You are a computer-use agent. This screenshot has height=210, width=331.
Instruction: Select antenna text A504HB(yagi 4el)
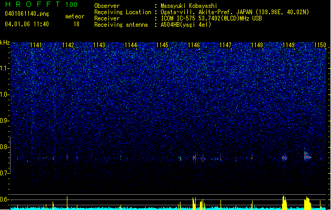(186, 25)
